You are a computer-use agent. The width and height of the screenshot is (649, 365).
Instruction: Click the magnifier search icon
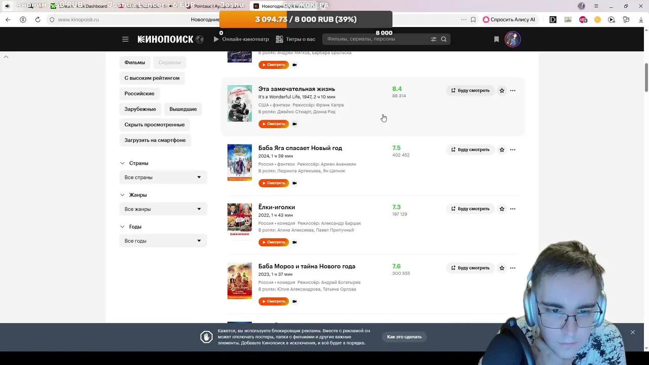[444, 39]
